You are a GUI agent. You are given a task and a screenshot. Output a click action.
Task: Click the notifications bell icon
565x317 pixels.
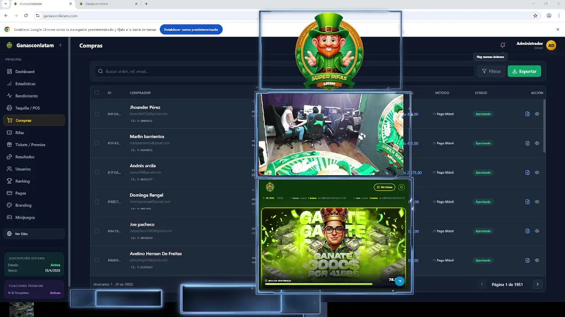(502, 45)
